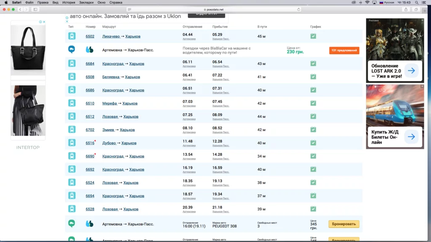
Task: Go back with the Safari back arrow
Action: point(20,9)
